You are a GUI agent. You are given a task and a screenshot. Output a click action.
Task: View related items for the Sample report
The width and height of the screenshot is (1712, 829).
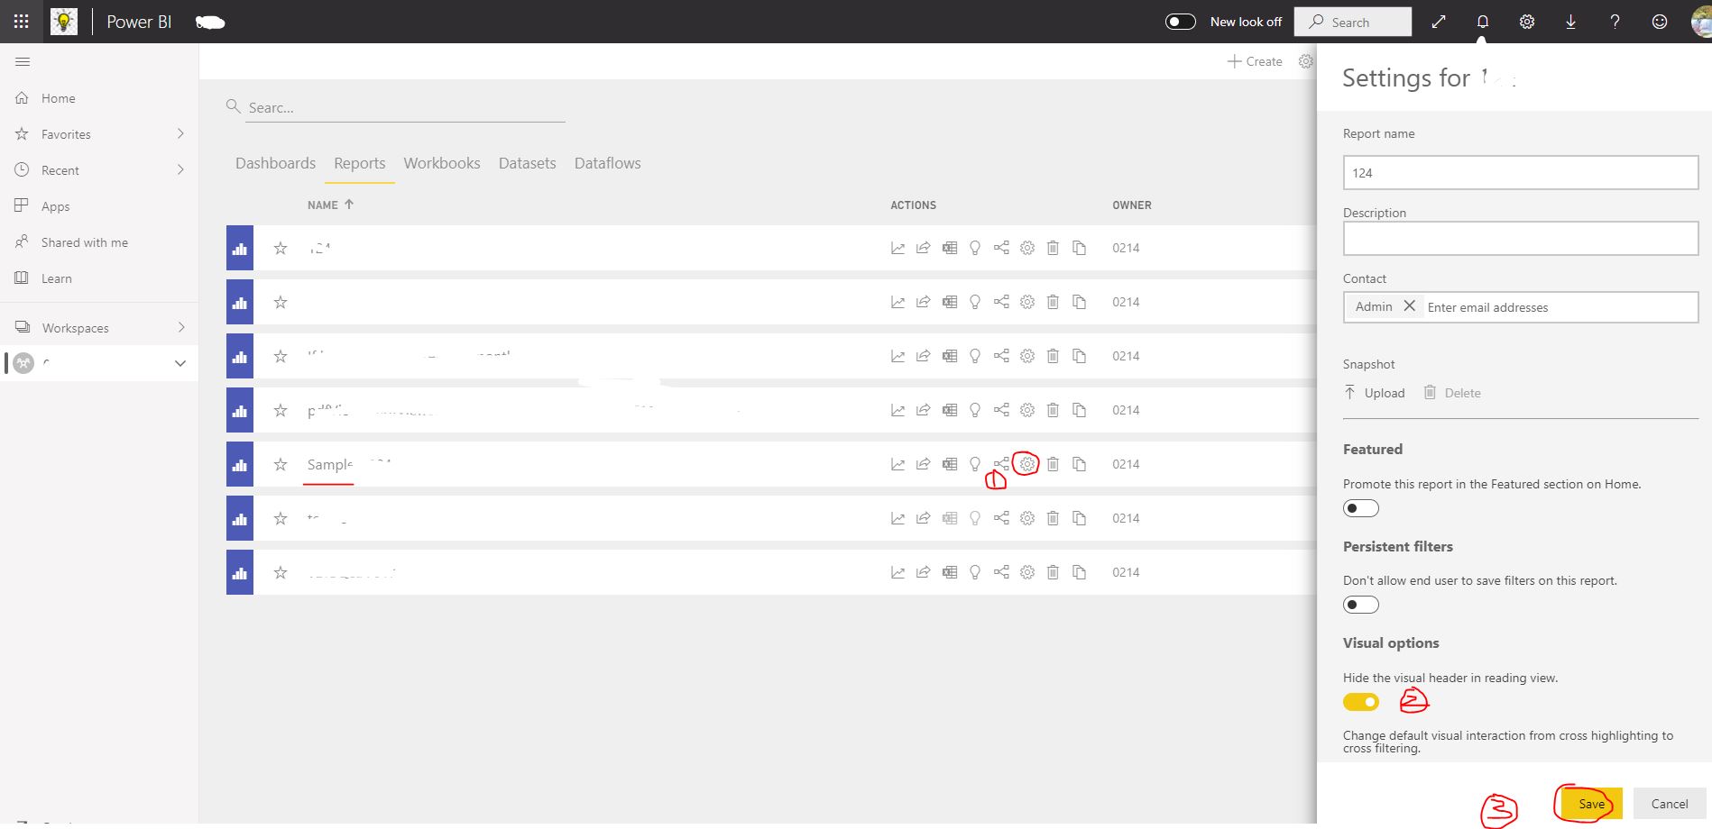1001,464
